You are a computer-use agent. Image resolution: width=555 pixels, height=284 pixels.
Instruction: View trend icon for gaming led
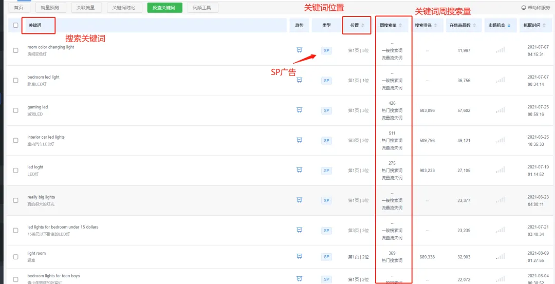pyautogui.click(x=299, y=110)
